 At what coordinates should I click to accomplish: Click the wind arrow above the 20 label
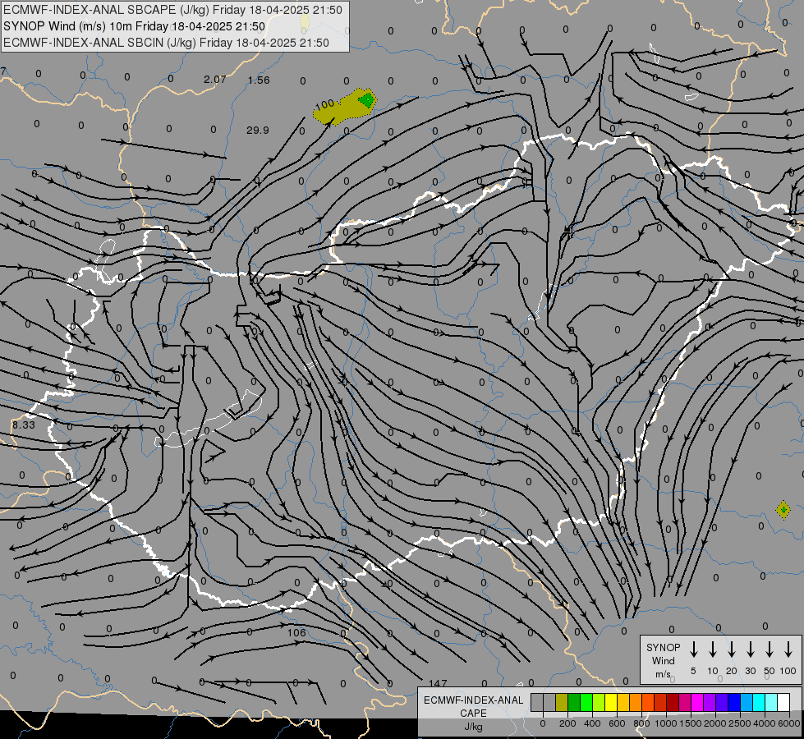pyautogui.click(x=732, y=649)
